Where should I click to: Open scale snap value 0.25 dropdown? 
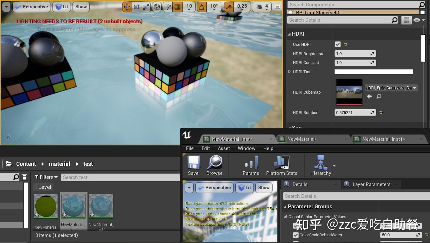(242, 7)
